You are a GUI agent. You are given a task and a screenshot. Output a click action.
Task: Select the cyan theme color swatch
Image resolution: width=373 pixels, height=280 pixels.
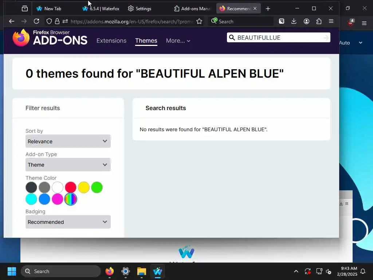(31, 199)
